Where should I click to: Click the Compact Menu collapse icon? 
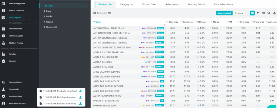pyautogui.click(x=3, y=82)
